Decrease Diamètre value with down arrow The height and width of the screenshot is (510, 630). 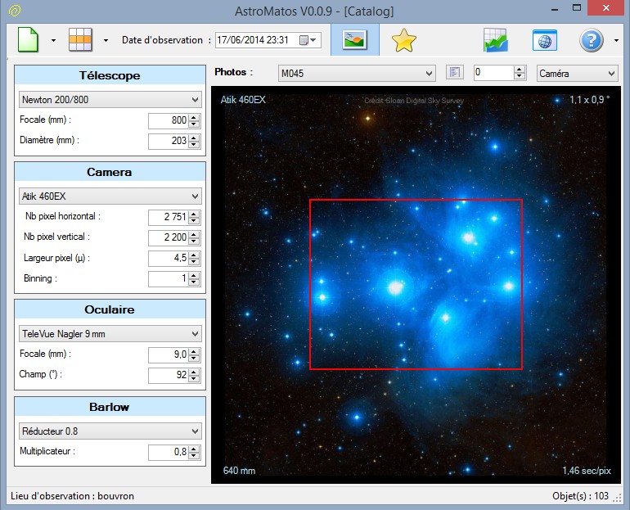point(194,145)
